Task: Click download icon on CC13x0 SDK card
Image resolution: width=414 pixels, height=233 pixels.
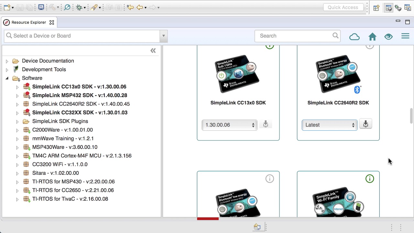Action: [x=266, y=124]
